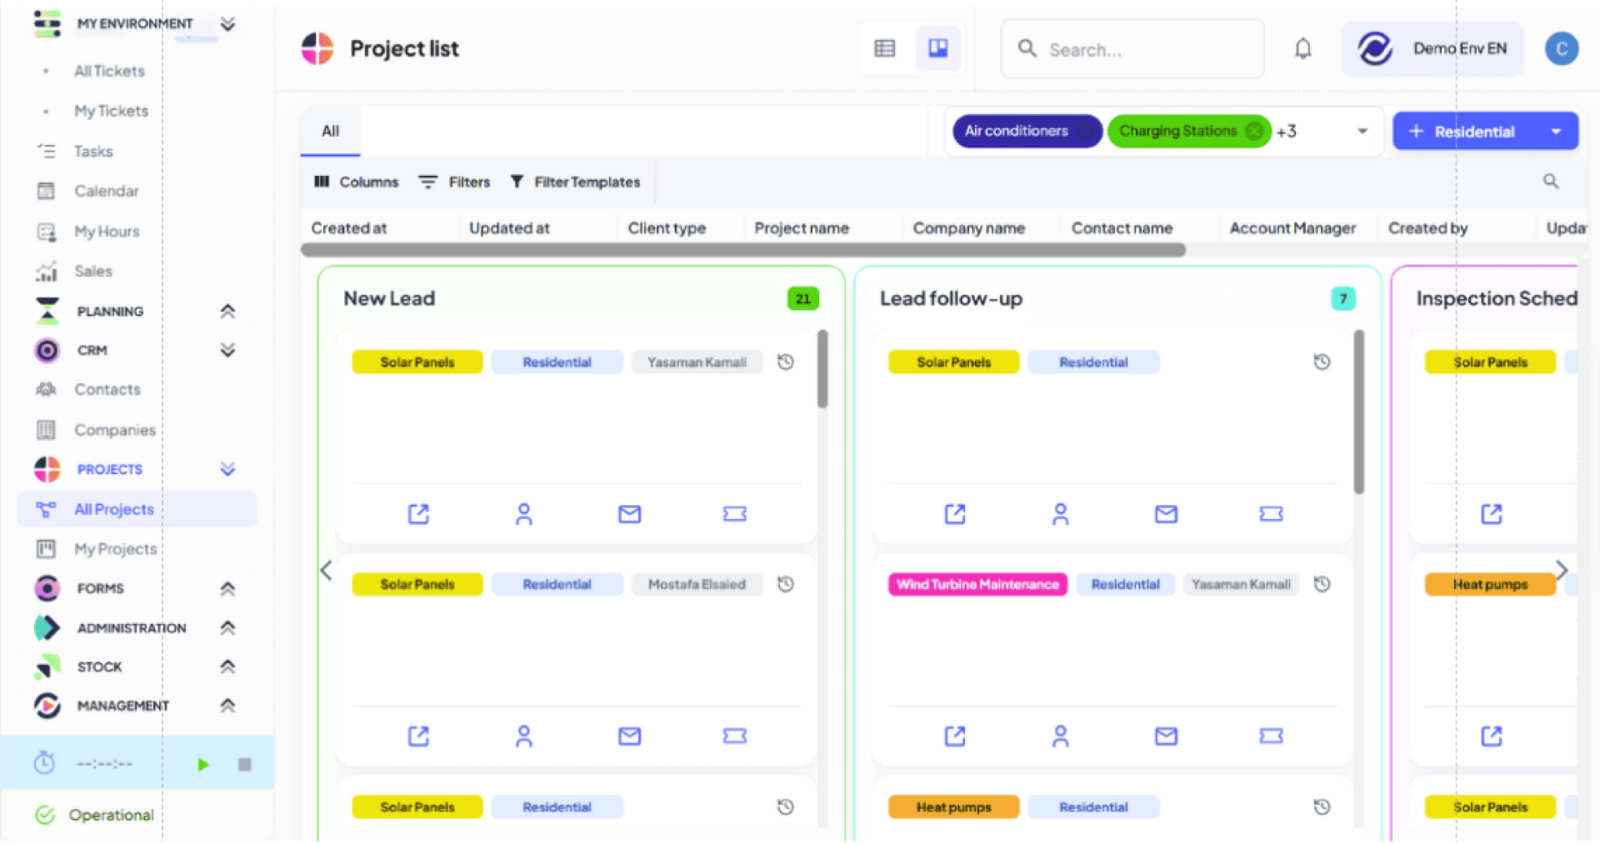Click the Company name column header
The width and height of the screenshot is (1600, 844).
968,228
